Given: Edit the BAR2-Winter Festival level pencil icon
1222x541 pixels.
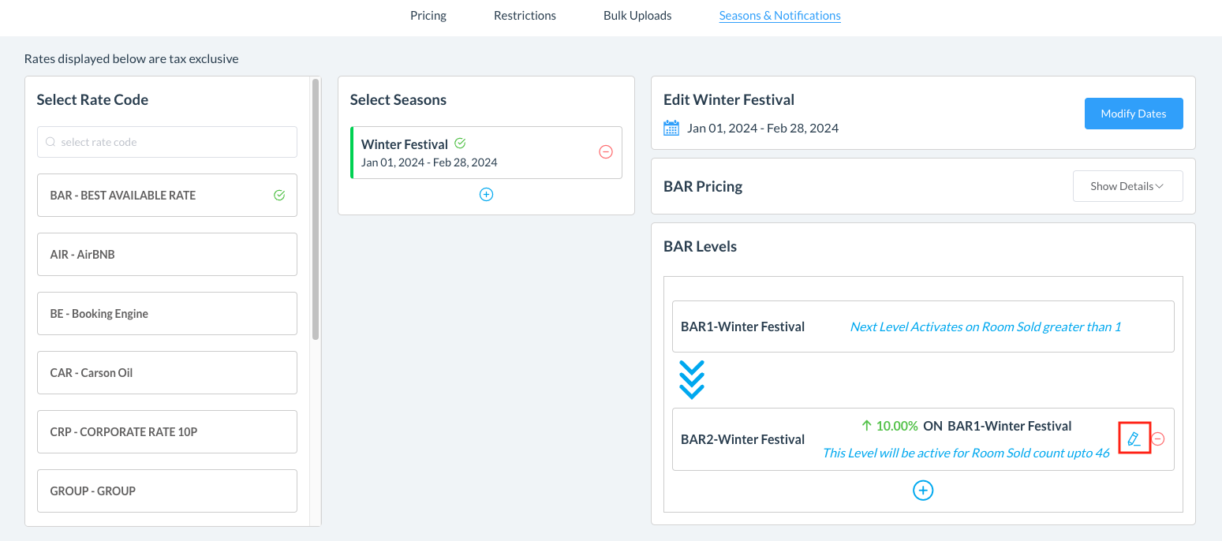Looking at the screenshot, I should tap(1134, 439).
